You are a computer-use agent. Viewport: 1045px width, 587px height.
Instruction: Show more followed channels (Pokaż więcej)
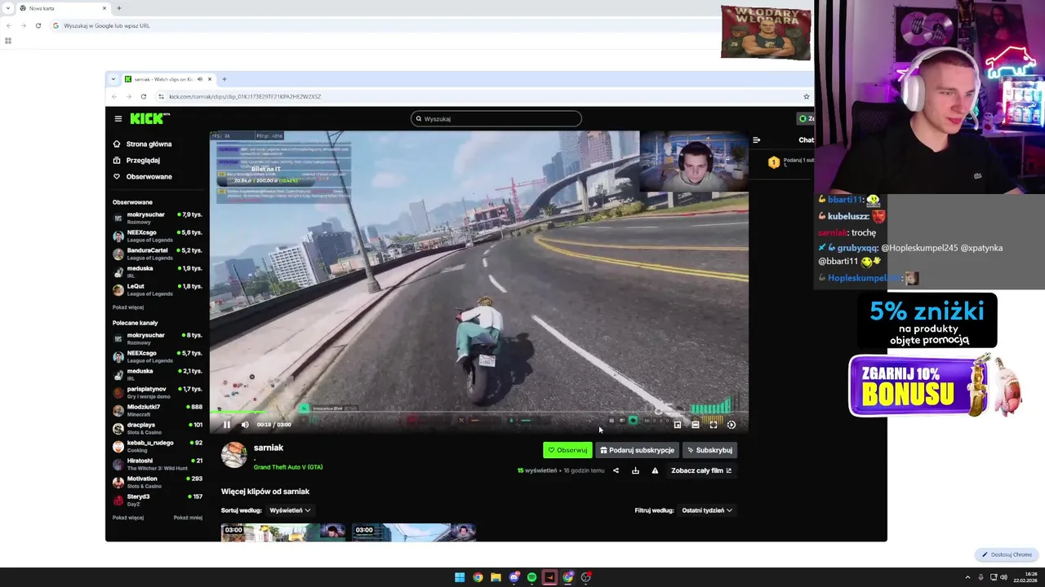(x=128, y=307)
